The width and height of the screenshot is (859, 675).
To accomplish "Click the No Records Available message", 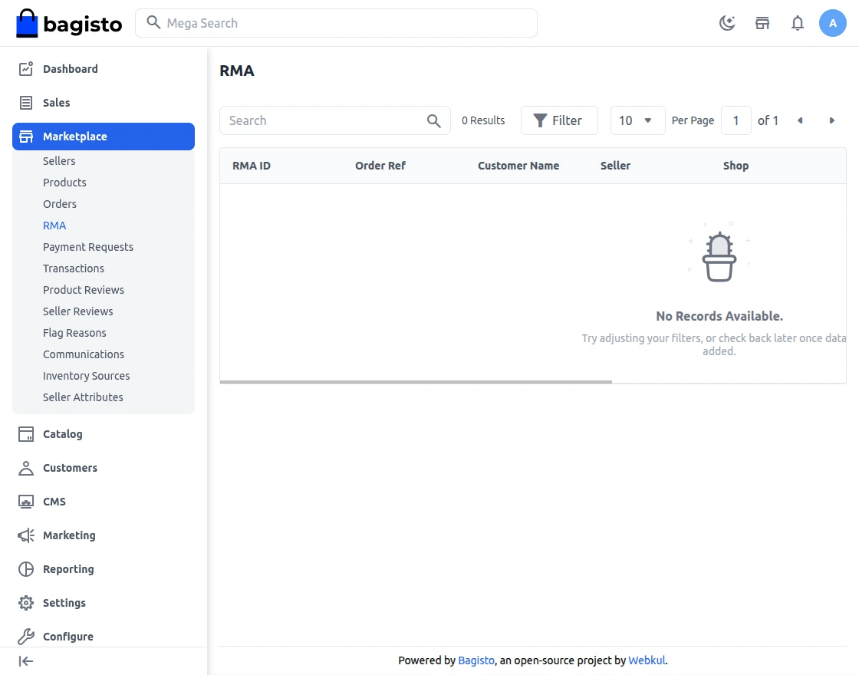I will click(x=719, y=316).
